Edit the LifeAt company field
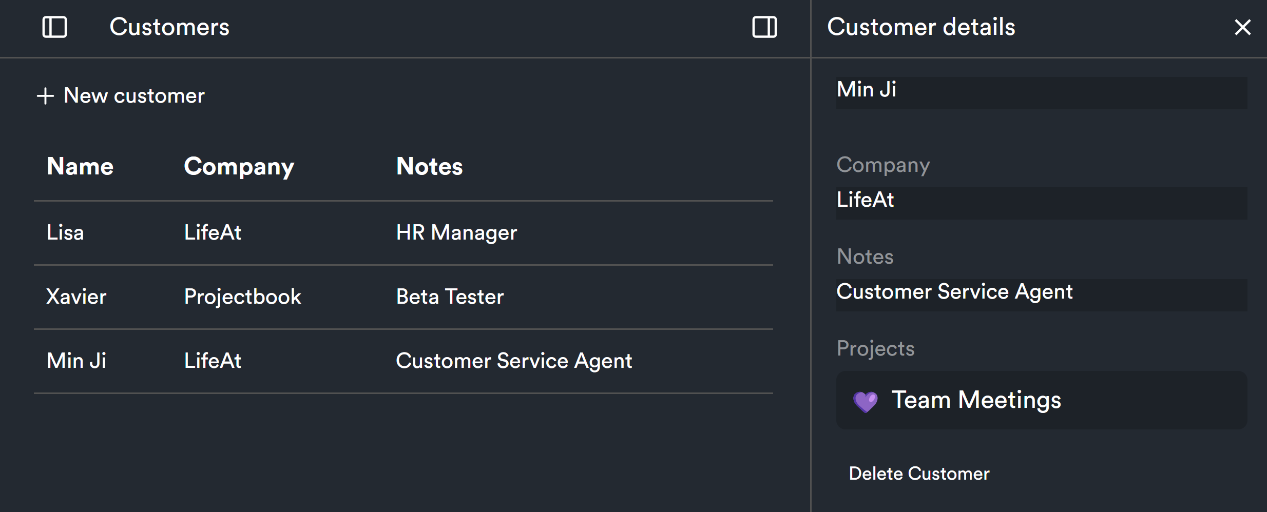The width and height of the screenshot is (1267, 512). coord(1041,203)
